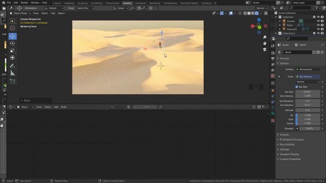Viewport: 326px width, 183px height.
Task: Switch to material preview shading
Action: tap(253, 13)
